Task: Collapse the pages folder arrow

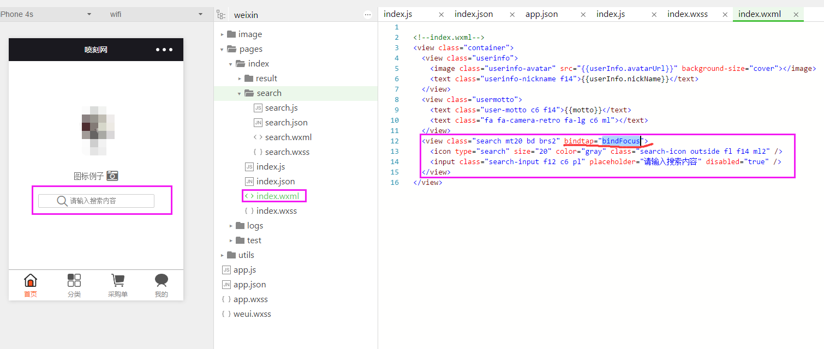Action: pos(222,49)
